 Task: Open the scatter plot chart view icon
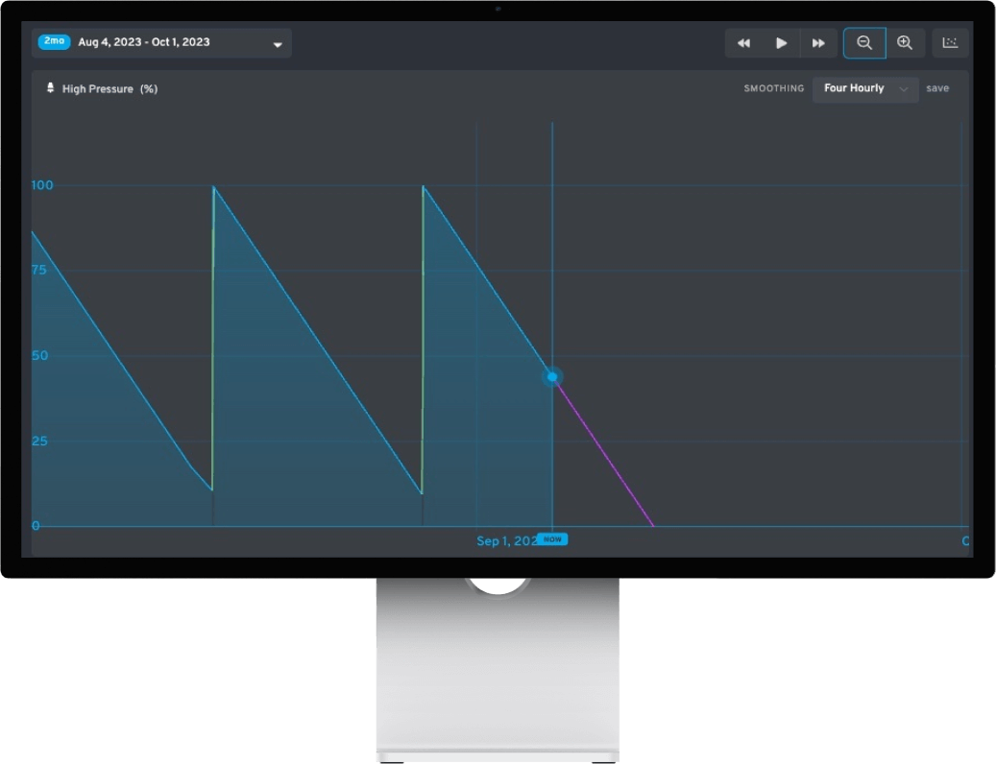pos(950,42)
